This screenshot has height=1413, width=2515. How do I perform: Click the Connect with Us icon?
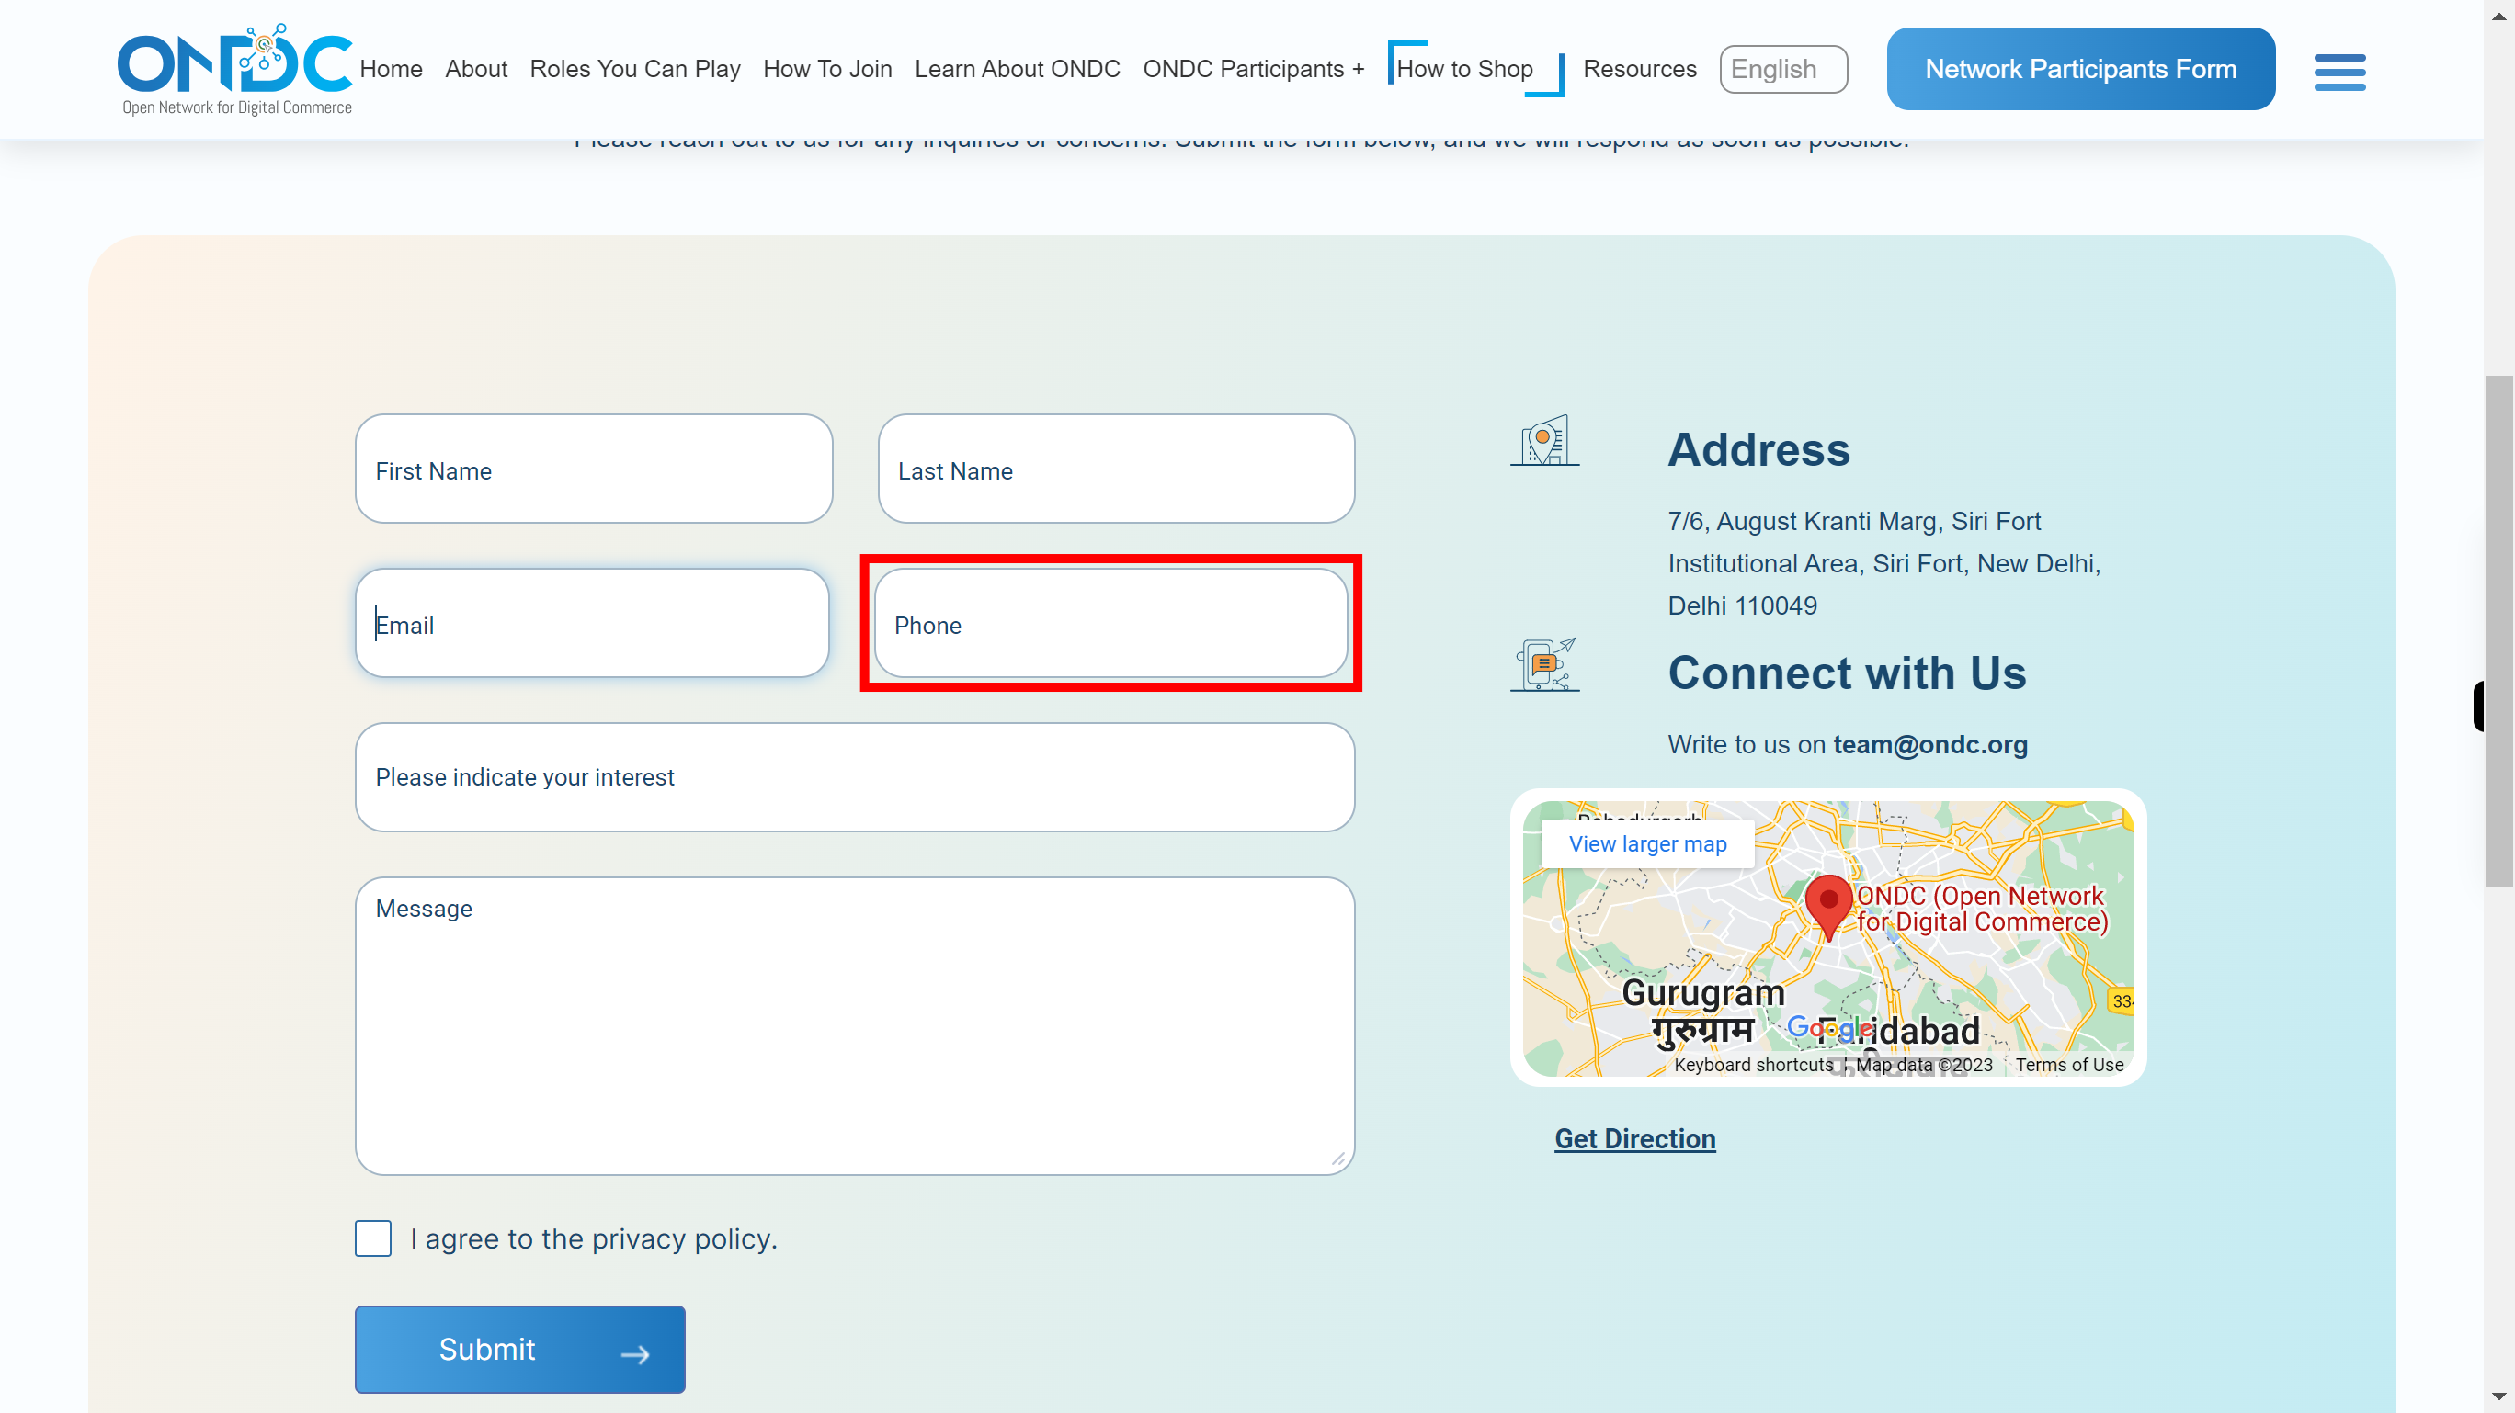[x=1544, y=663]
